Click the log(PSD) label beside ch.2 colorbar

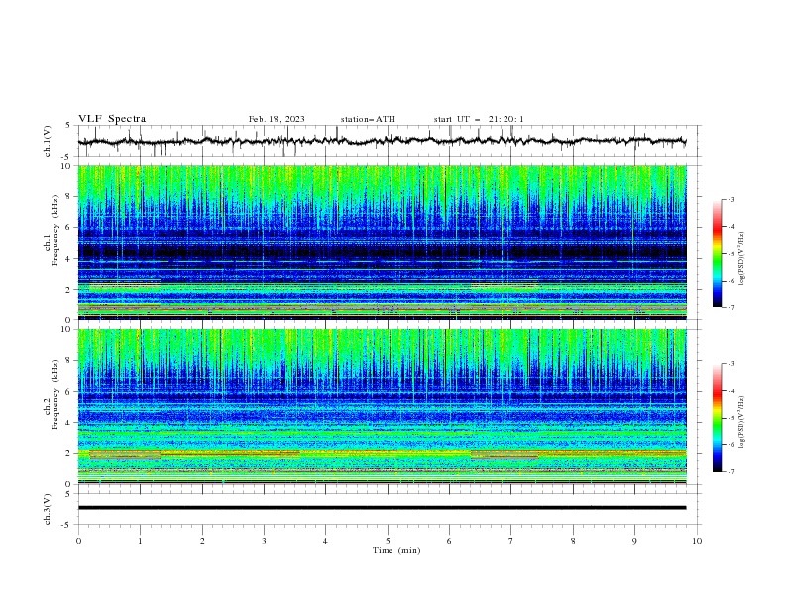(x=742, y=422)
